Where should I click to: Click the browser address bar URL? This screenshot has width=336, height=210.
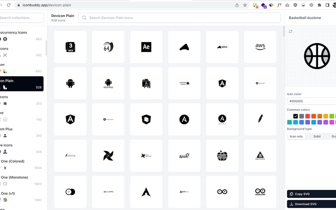47,5
